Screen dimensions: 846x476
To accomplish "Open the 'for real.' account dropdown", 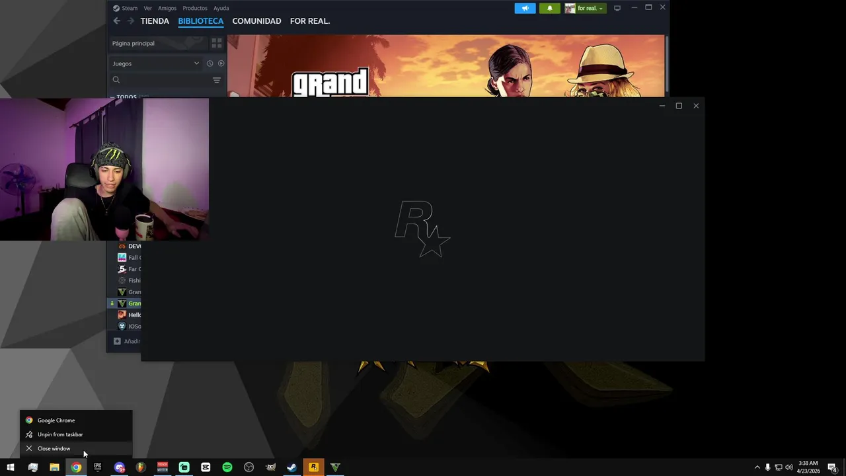I will coord(585,8).
